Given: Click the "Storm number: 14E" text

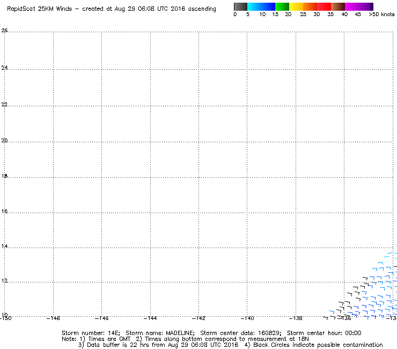Looking at the screenshot, I should pyautogui.click(x=91, y=333).
